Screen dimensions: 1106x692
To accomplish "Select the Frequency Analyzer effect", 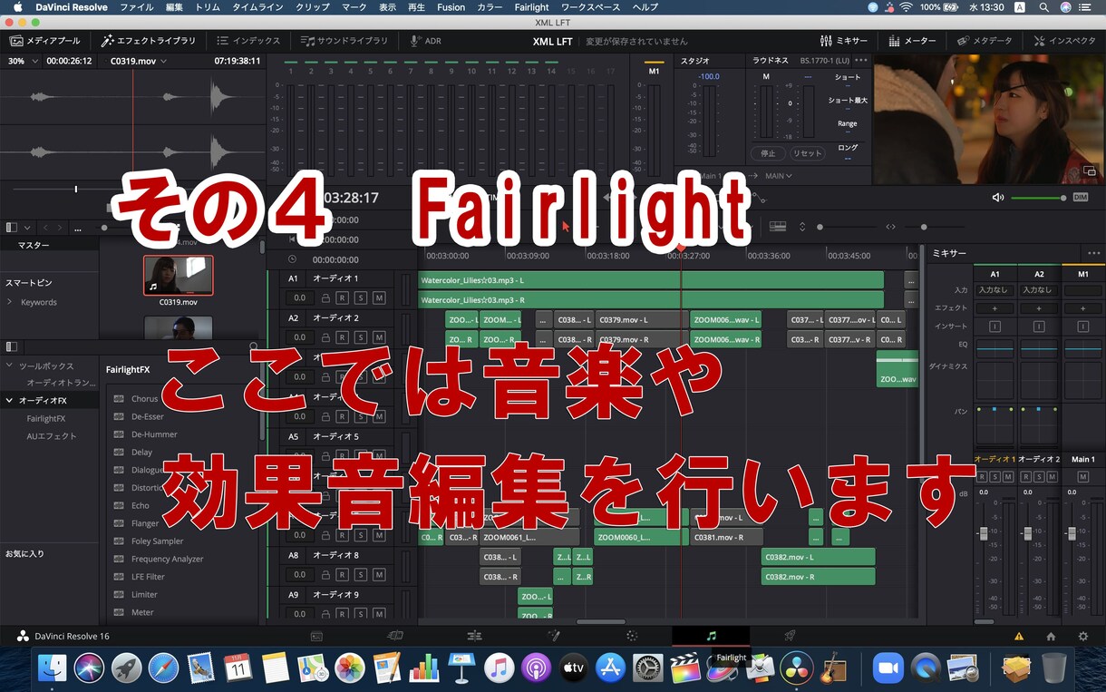I will point(167,559).
